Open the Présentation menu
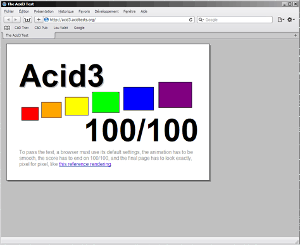Viewport: 300px width, 245px height. pyautogui.click(x=44, y=11)
